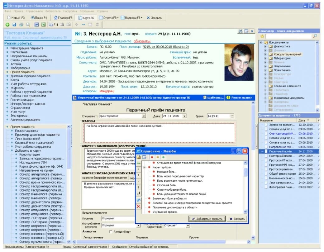Click folder icon in Жалобы dialog toolbar
324x252 pixels.
139,157
